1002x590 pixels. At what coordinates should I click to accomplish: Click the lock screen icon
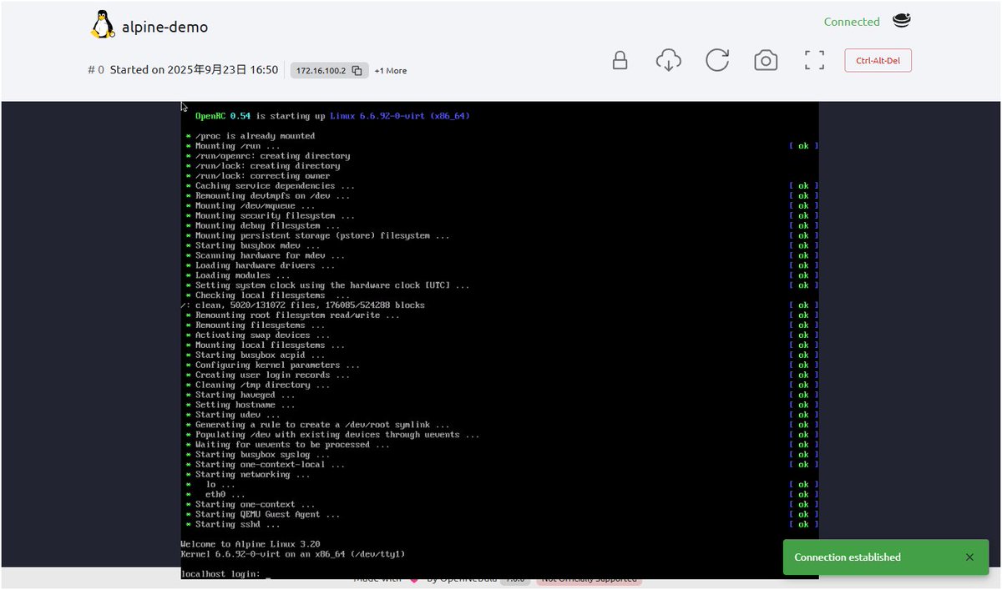(620, 60)
